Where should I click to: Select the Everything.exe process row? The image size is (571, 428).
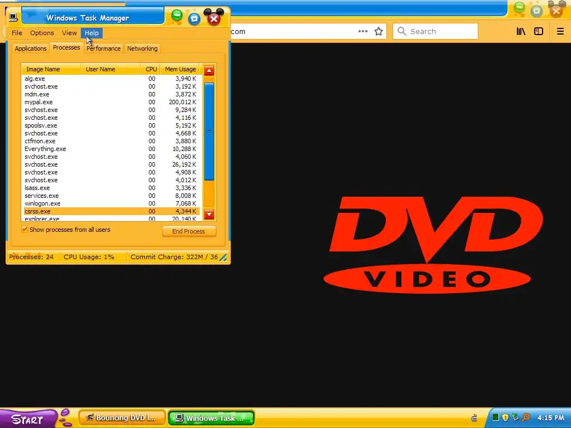[110, 149]
